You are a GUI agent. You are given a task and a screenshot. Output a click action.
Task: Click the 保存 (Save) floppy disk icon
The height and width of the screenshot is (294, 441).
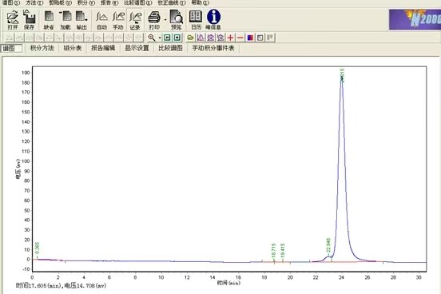tap(29, 20)
